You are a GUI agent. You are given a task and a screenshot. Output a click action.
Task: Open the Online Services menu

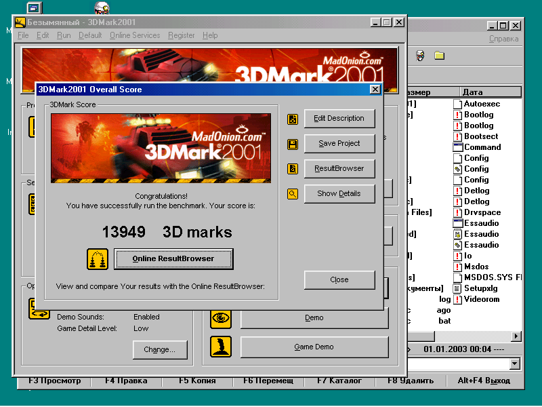click(x=135, y=35)
